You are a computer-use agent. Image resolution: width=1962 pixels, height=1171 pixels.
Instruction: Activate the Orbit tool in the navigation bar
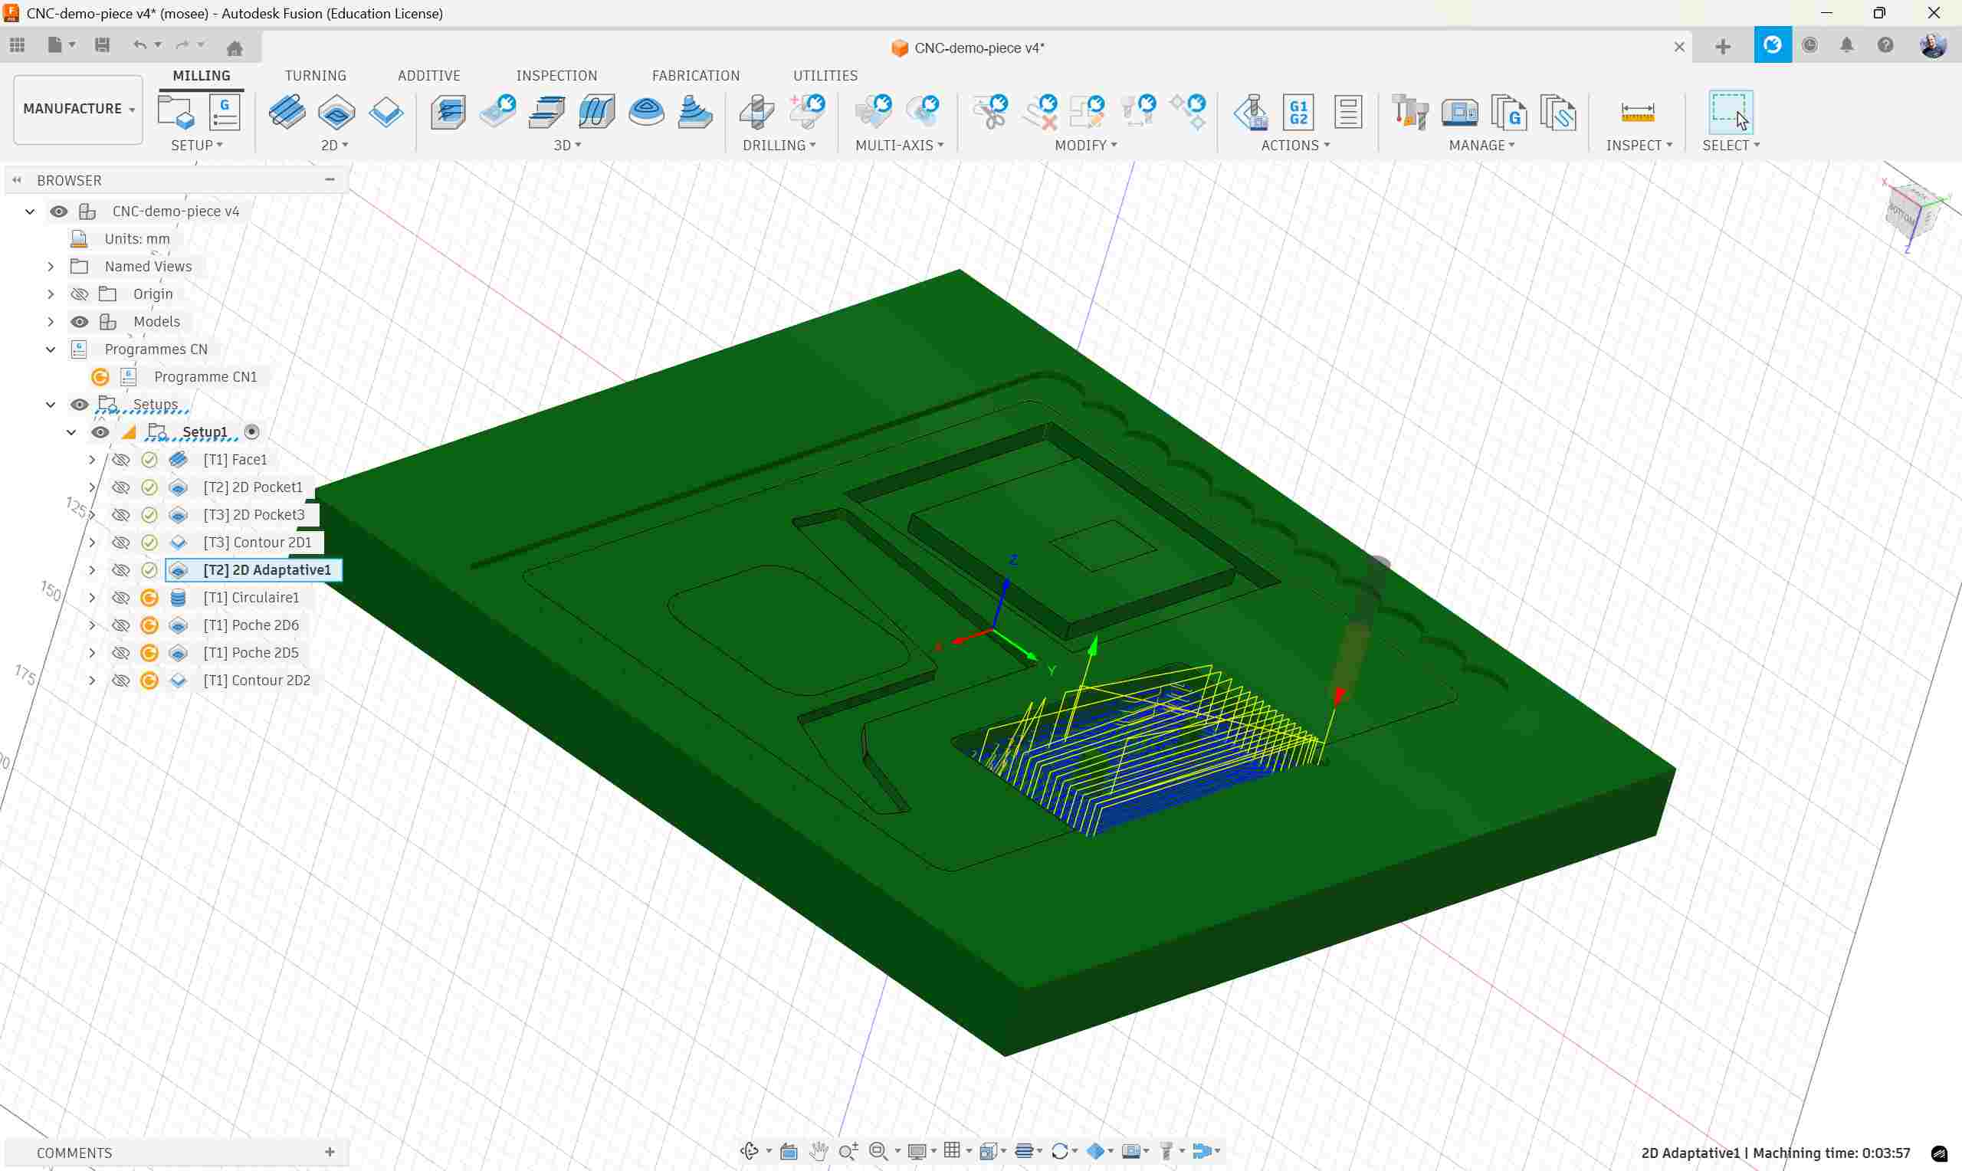[x=750, y=1151]
